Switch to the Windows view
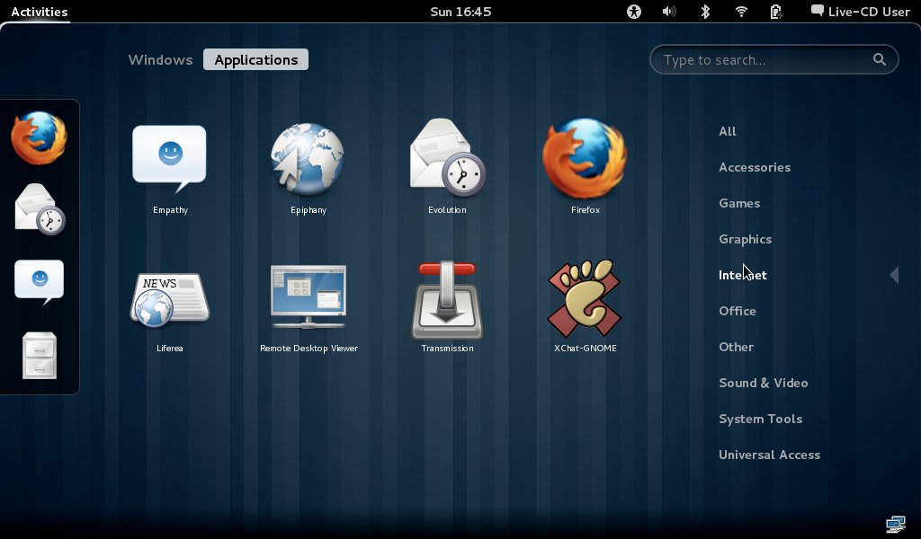Screen dimensions: 921x539 point(160,60)
